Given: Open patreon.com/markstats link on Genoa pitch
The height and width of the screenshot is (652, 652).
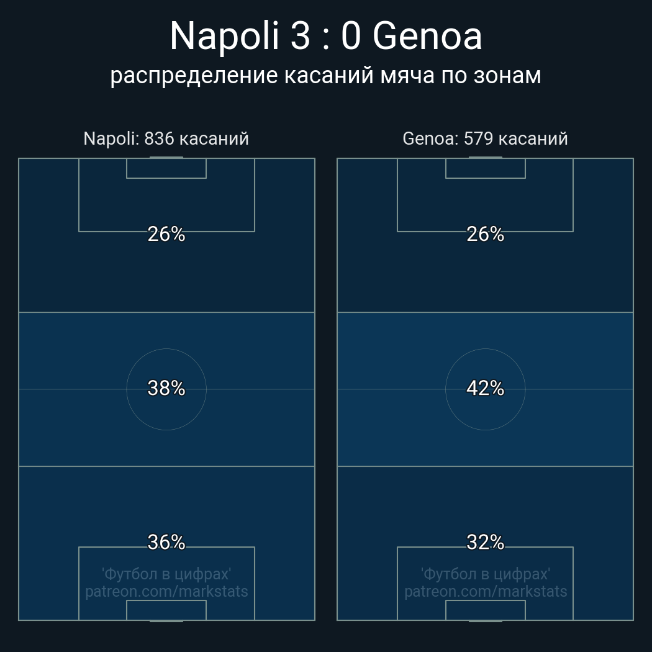Looking at the screenshot, I should click(485, 592).
